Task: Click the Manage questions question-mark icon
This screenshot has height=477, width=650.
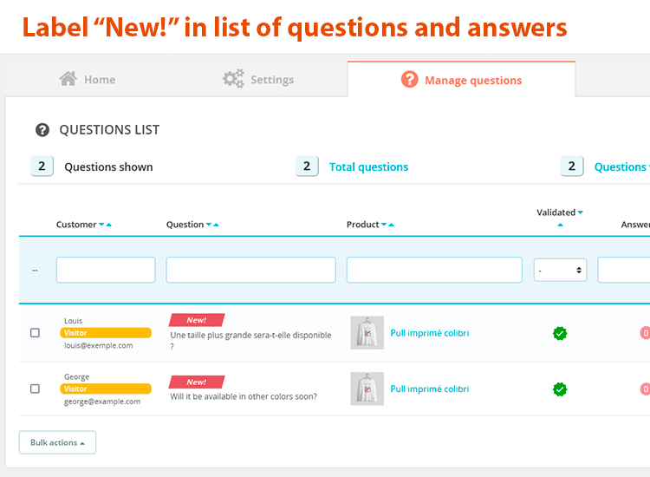Action: click(410, 80)
